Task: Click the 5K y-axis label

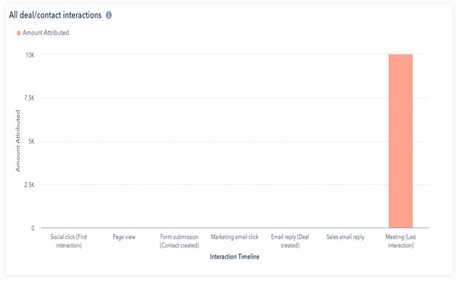Action: point(30,141)
